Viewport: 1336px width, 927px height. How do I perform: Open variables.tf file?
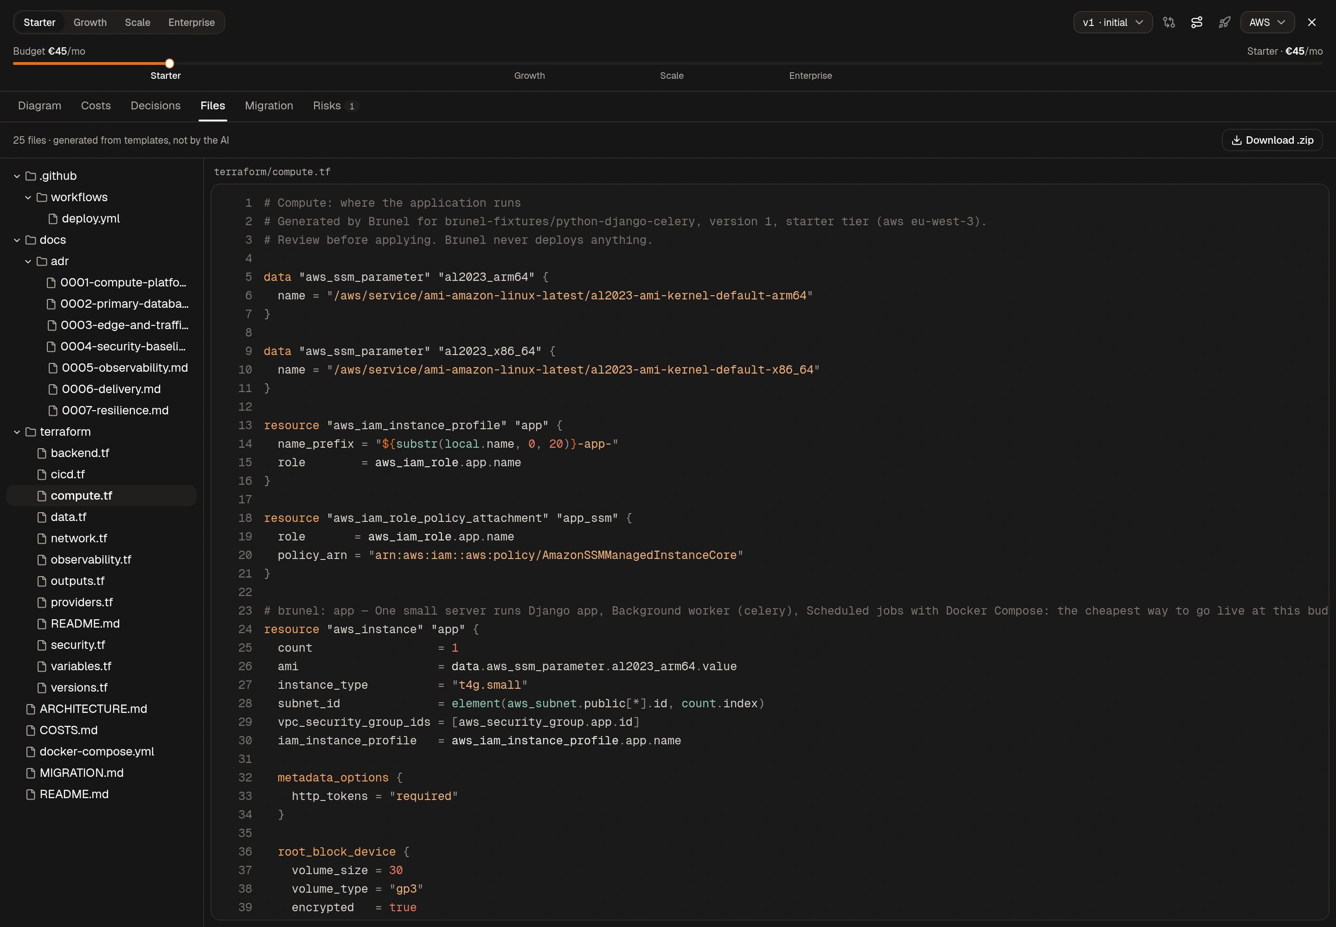(x=101, y=666)
